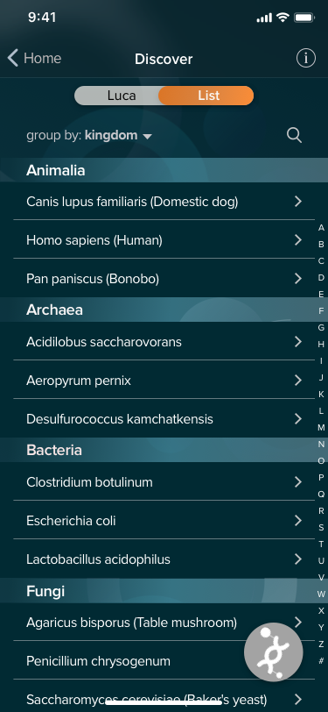Select the List segment
Image resolution: width=328 pixels, height=712 pixels.
pos(208,96)
